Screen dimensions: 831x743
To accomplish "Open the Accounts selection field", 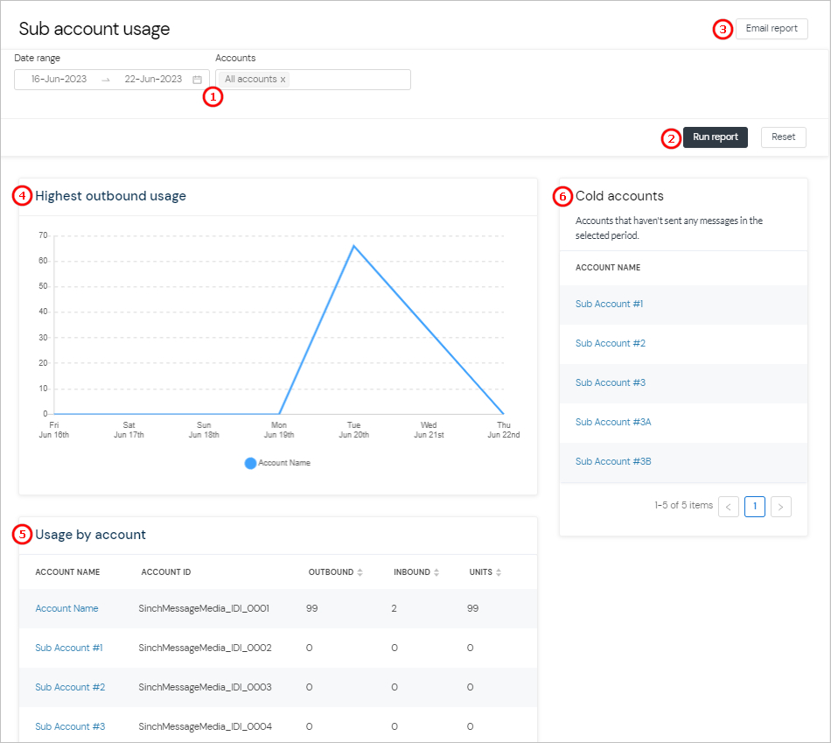I will (x=313, y=80).
